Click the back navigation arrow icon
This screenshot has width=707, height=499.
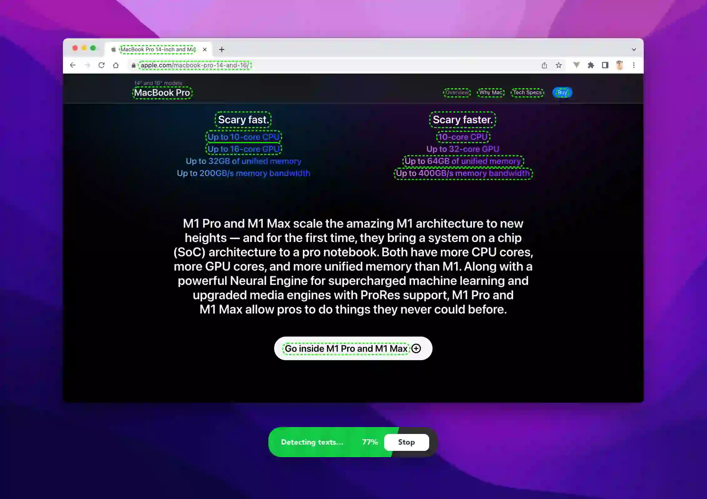73,65
